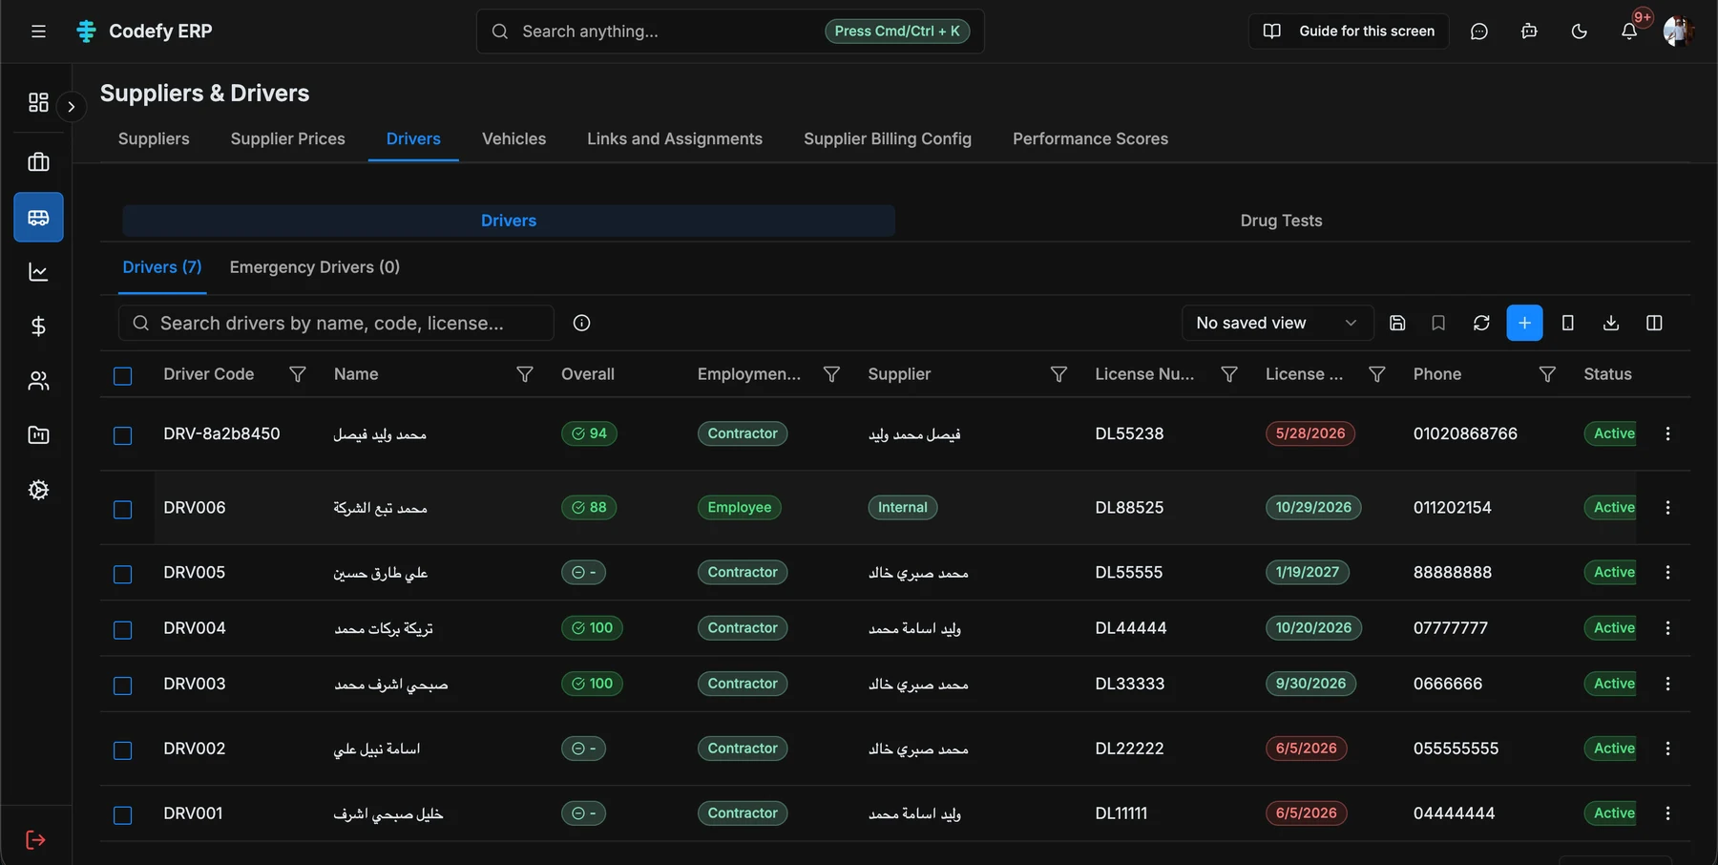Check the DRV001 row checkbox
The image size is (1718, 865).
(123, 815)
